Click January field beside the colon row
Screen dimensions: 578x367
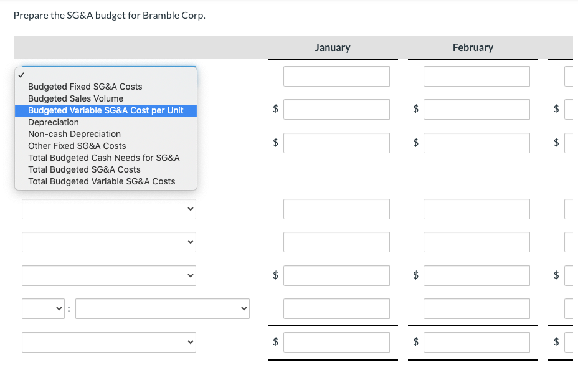tap(336, 308)
